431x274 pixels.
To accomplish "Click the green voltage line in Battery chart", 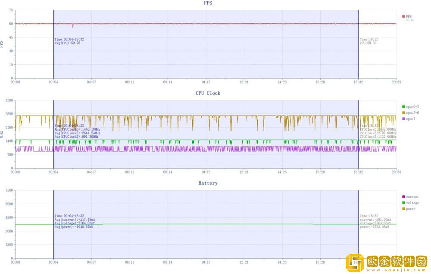I will [x=207, y=224].
